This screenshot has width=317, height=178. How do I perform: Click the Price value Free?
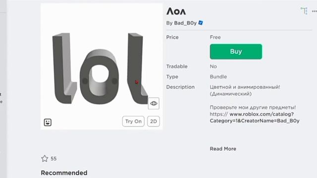point(215,38)
